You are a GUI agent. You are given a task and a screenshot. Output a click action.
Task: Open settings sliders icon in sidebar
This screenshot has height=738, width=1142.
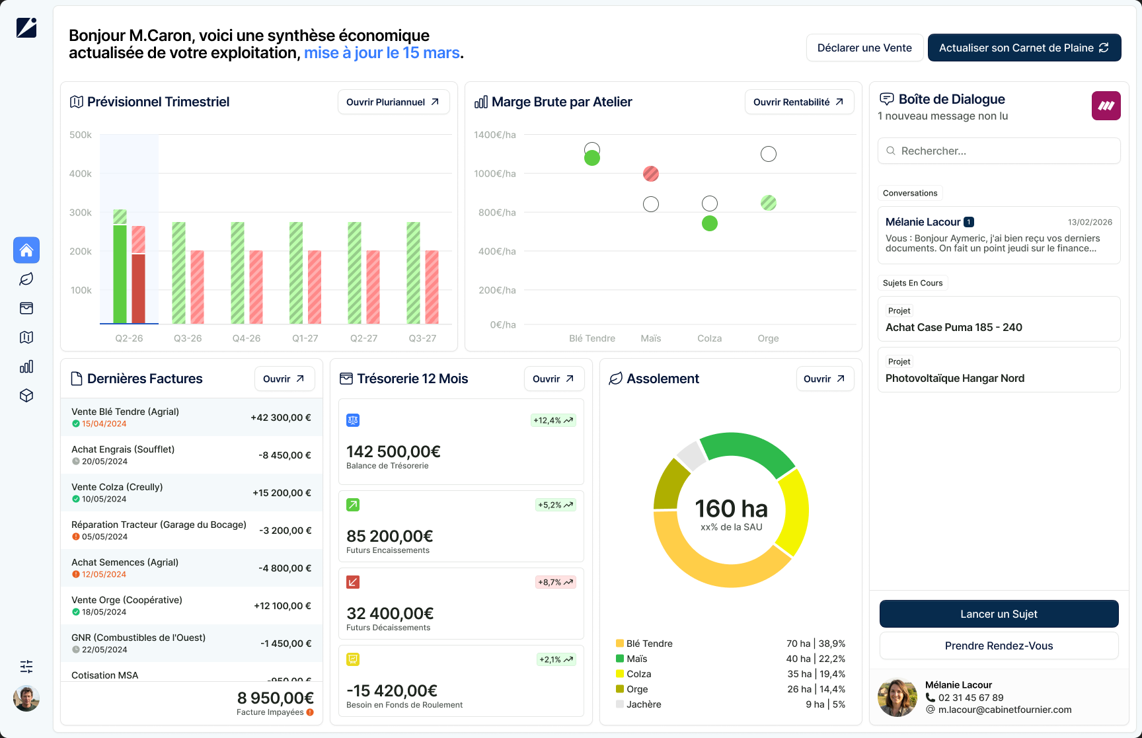click(x=26, y=667)
